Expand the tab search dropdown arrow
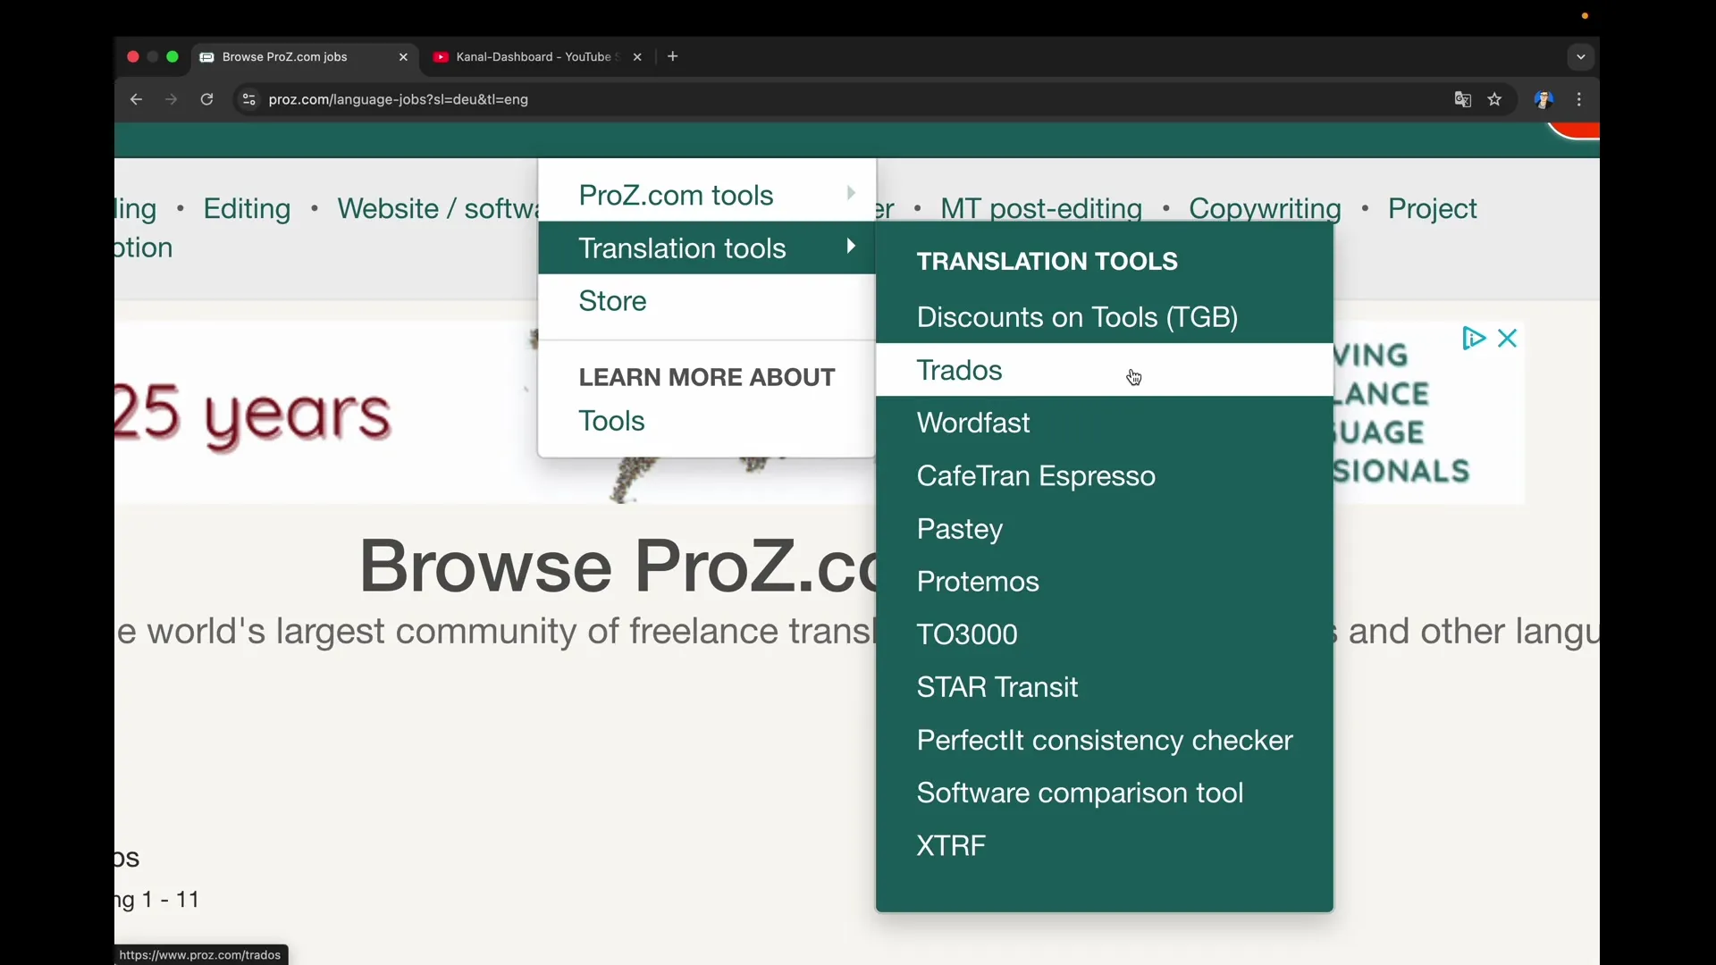This screenshot has width=1716, height=965. [1581, 58]
